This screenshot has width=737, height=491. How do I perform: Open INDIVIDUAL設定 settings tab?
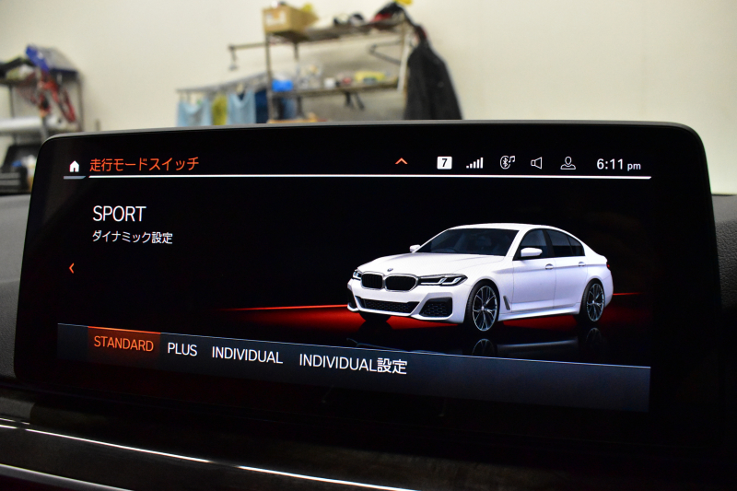(x=353, y=363)
